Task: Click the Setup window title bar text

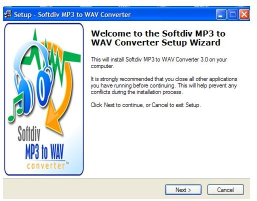Action: (72, 14)
